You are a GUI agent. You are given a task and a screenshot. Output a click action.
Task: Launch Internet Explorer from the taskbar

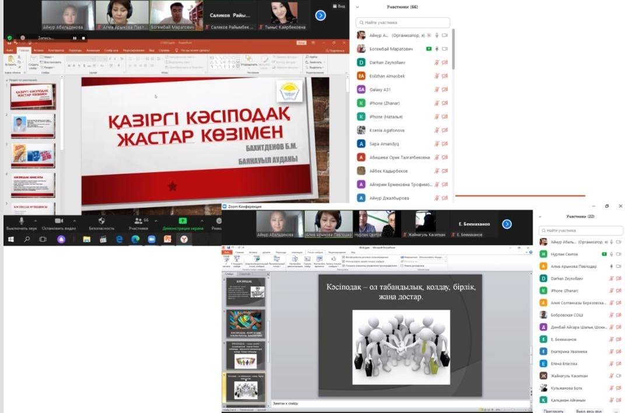119,239
